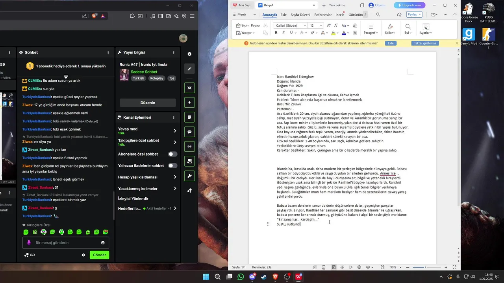Click the Upgrade now button
Image resolution: width=504 pixels, height=283 pixels.
point(409,5)
